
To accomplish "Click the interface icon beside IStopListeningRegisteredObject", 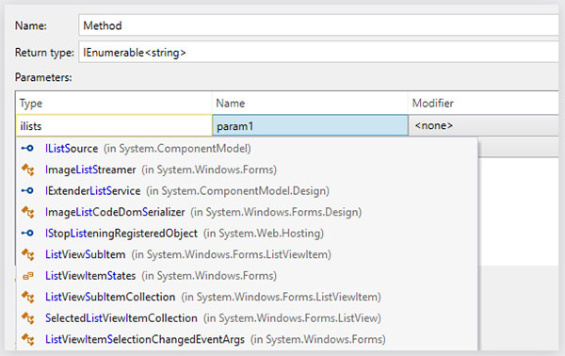I will [27, 234].
